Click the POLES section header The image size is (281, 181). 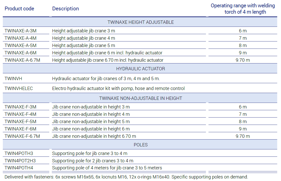140,145
